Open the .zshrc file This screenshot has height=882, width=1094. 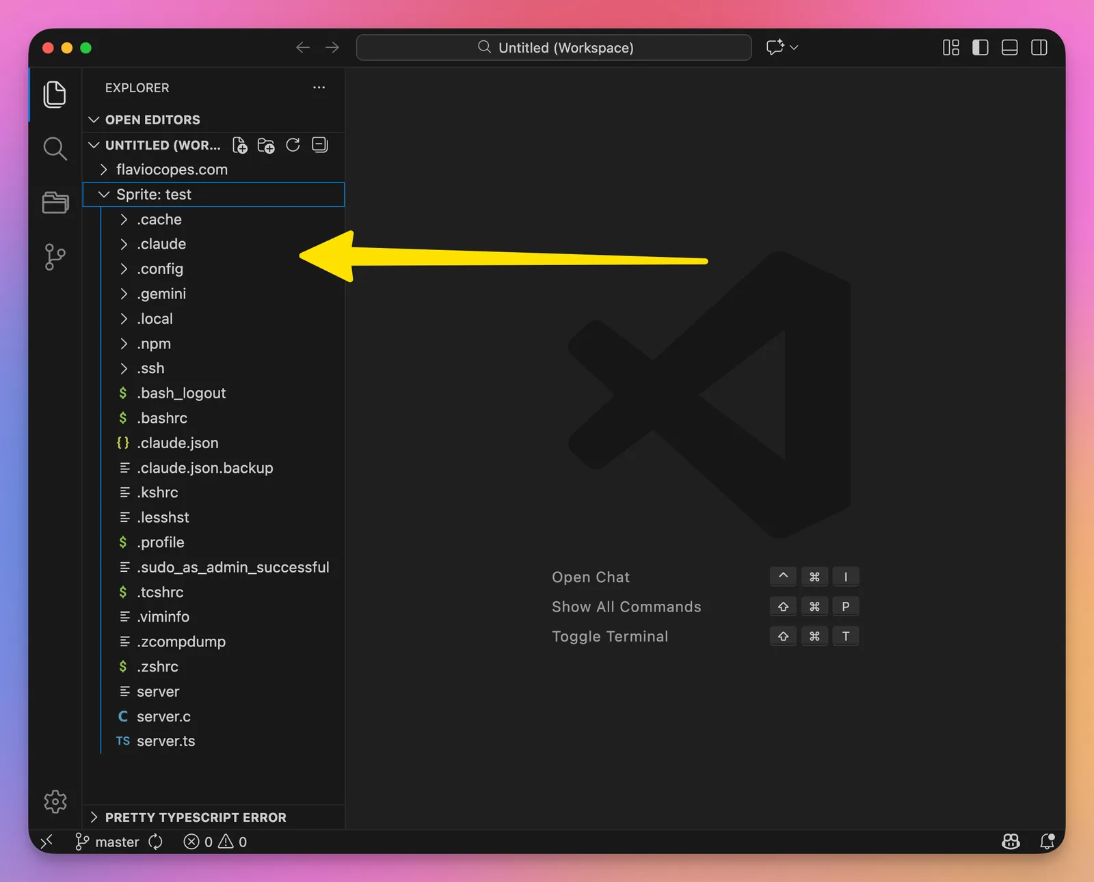pos(213,666)
